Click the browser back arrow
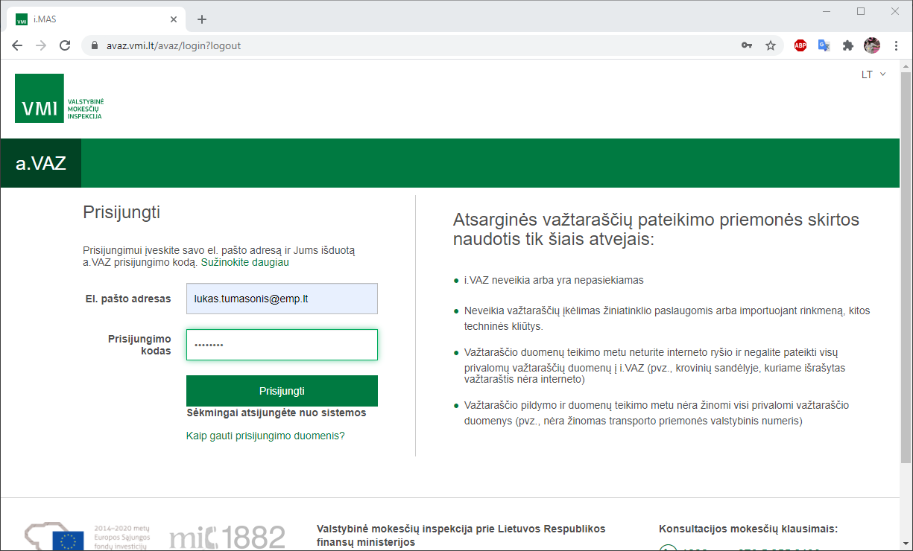 [17, 45]
